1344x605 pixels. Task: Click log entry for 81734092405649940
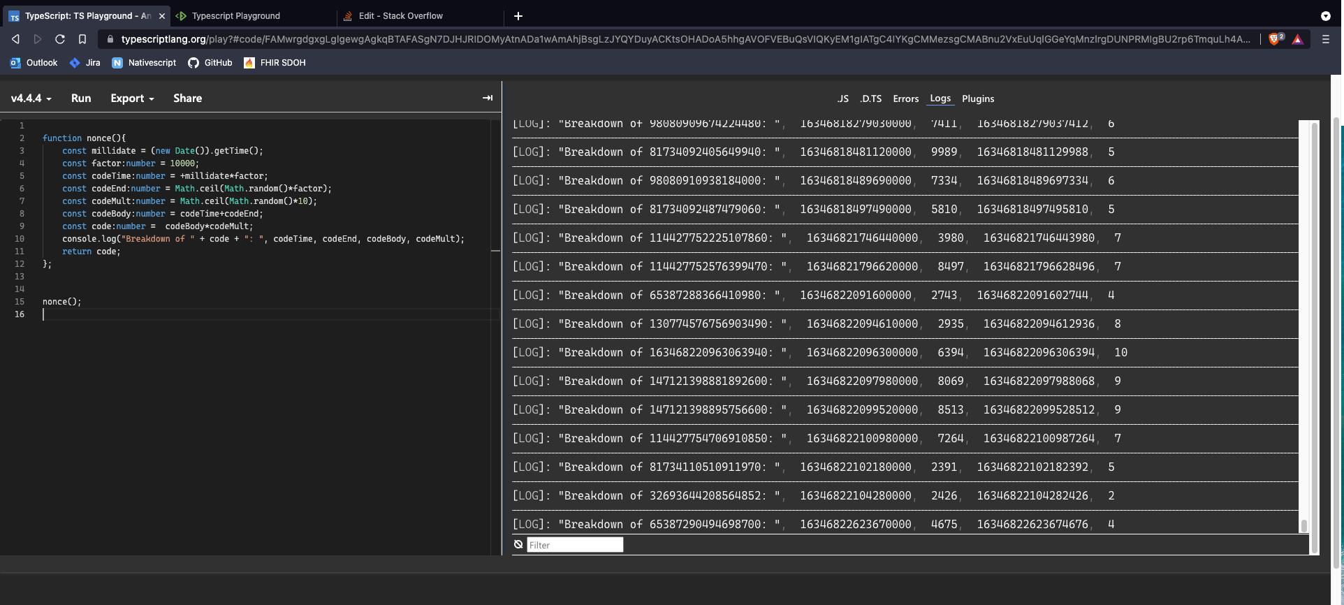[905, 152]
